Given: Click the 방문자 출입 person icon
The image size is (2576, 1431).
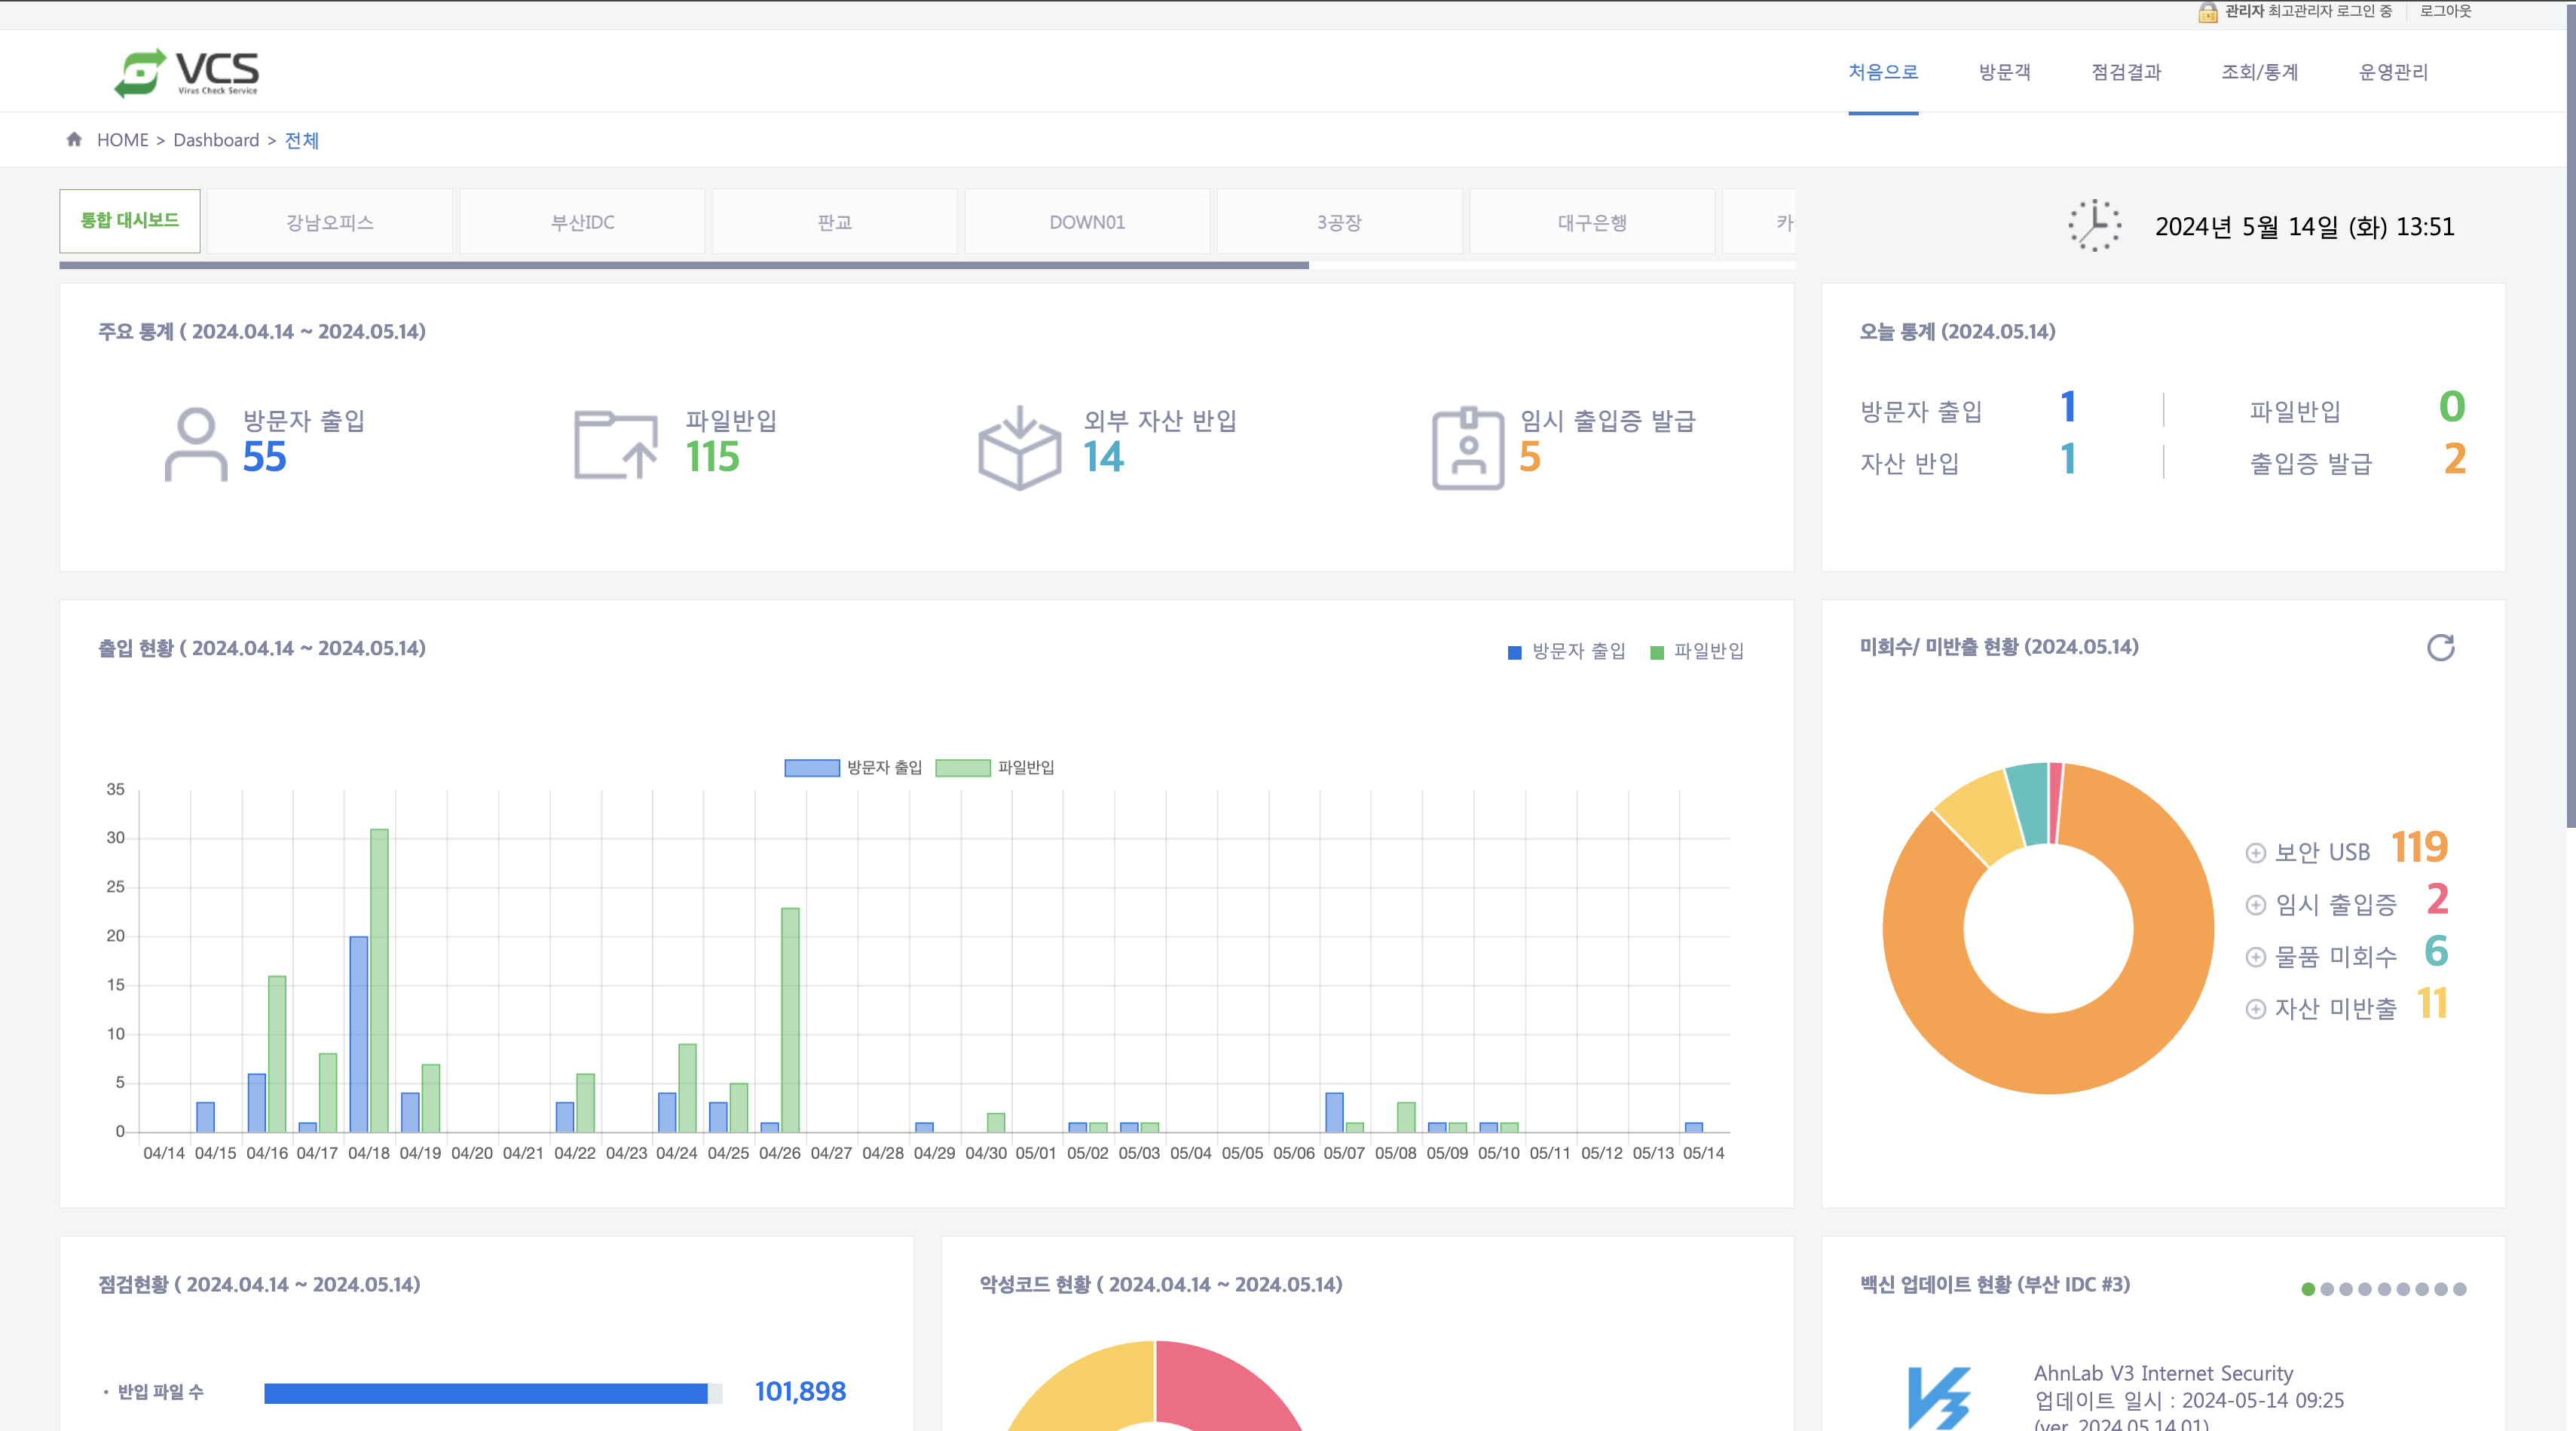Looking at the screenshot, I should click(x=196, y=444).
